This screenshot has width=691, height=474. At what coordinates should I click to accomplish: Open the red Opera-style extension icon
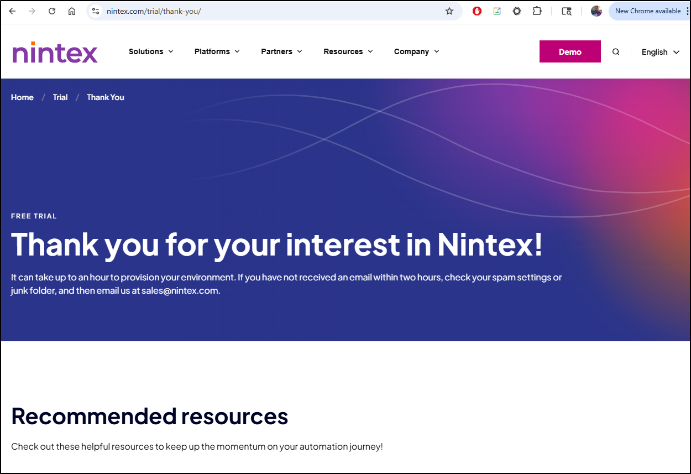pyautogui.click(x=477, y=11)
